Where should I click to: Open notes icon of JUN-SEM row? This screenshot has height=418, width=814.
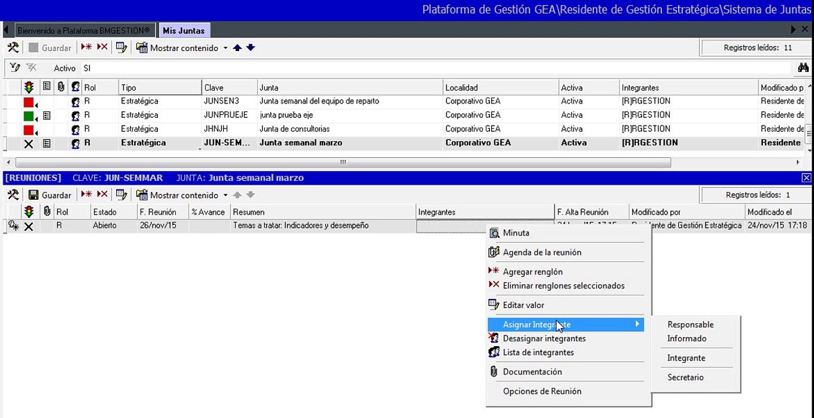pos(47,143)
